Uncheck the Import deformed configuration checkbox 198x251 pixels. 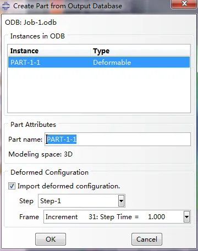12,186
